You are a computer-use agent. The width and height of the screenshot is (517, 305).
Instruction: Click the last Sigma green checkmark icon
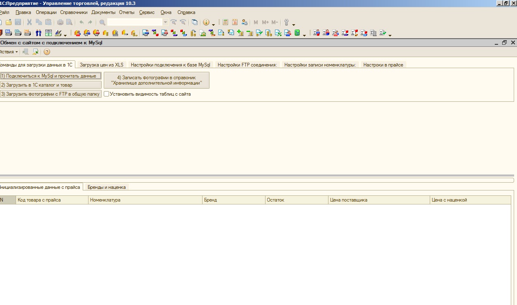(x=383, y=33)
